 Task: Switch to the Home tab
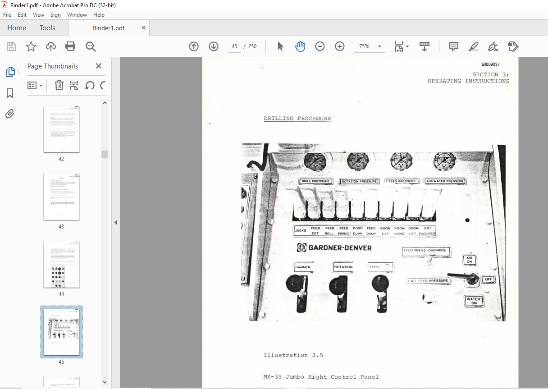[17, 28]
